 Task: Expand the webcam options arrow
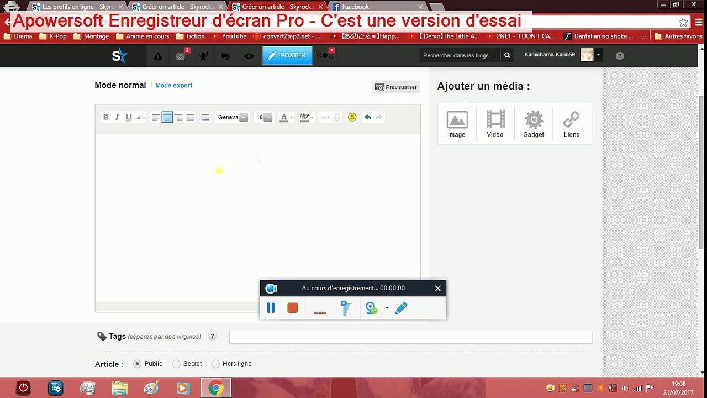click(x=387, y=308)
